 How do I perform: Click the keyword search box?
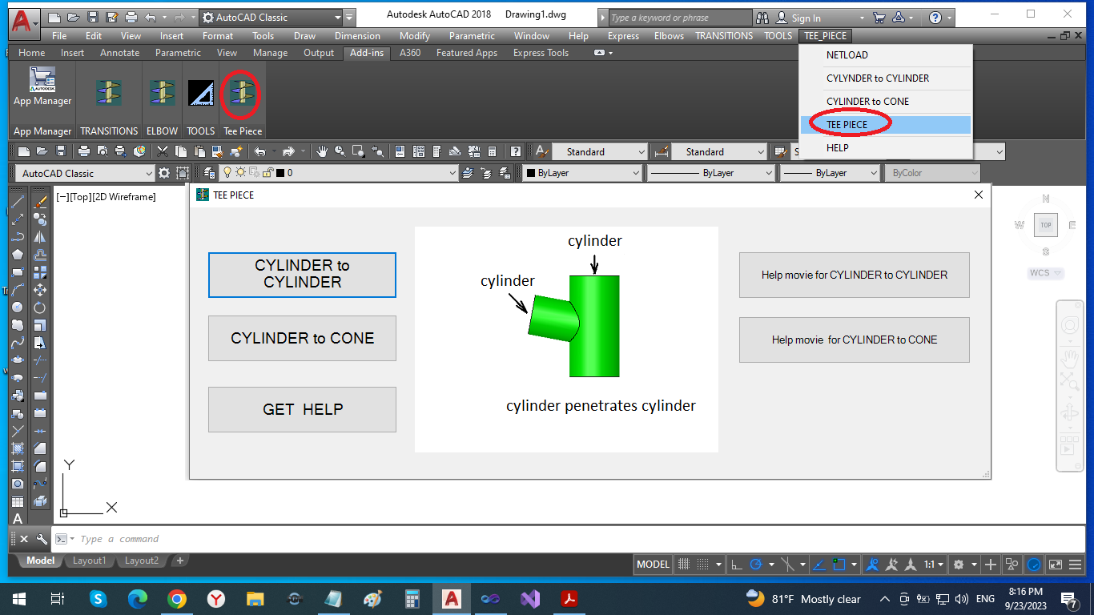pos(681,18)
